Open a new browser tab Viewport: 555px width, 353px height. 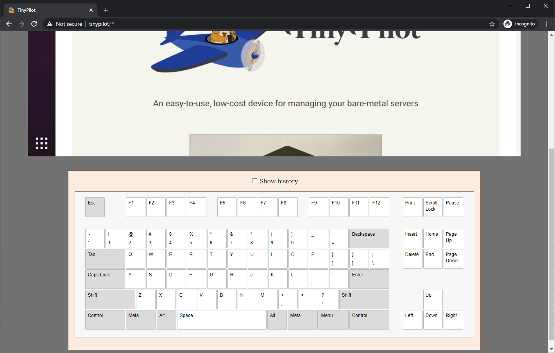point(106,10)
